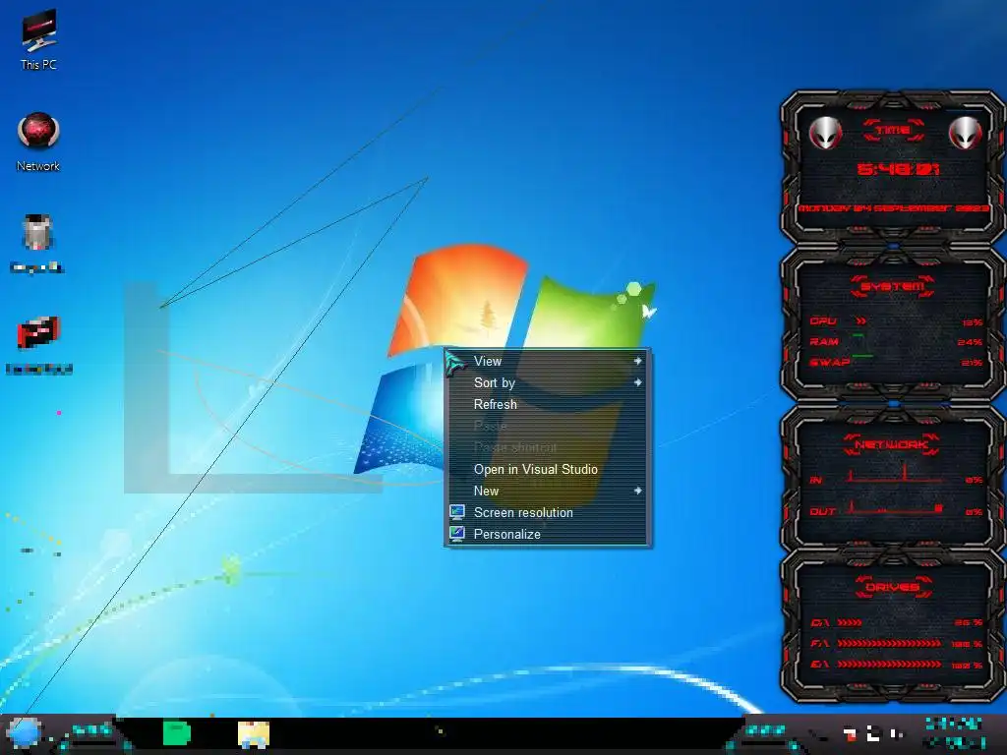Click the NETWORK header on the widget
This screenshot has width=1007, height=755.
[891, 445]
